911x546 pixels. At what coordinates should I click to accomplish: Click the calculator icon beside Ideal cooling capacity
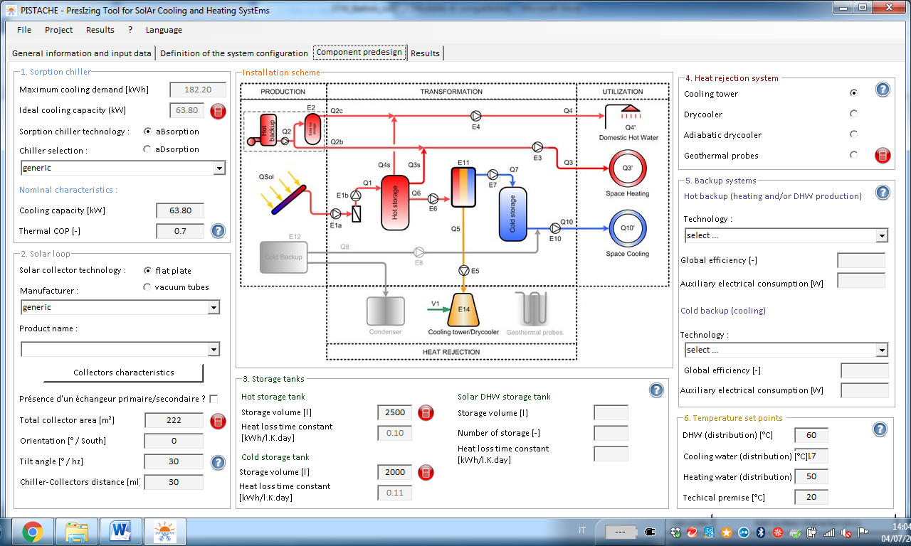coord(218,111)
